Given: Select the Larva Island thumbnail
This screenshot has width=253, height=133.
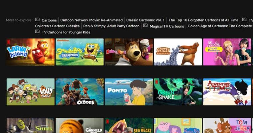Looking at the screenshot, I should pyautogui.click(x=31, y=52).
